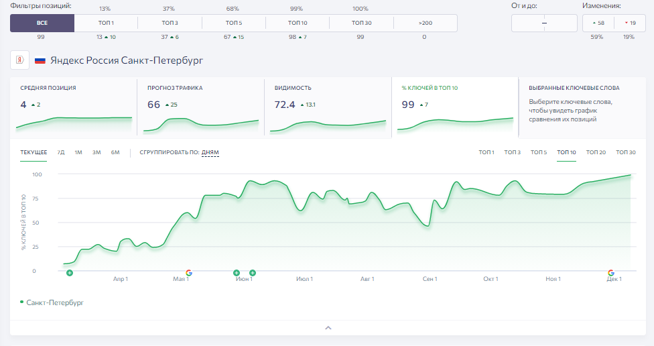Click the green plus marker right of Июн 1
Image resolution: width=654 pixels, height=346 pixels.
point(253,273)
